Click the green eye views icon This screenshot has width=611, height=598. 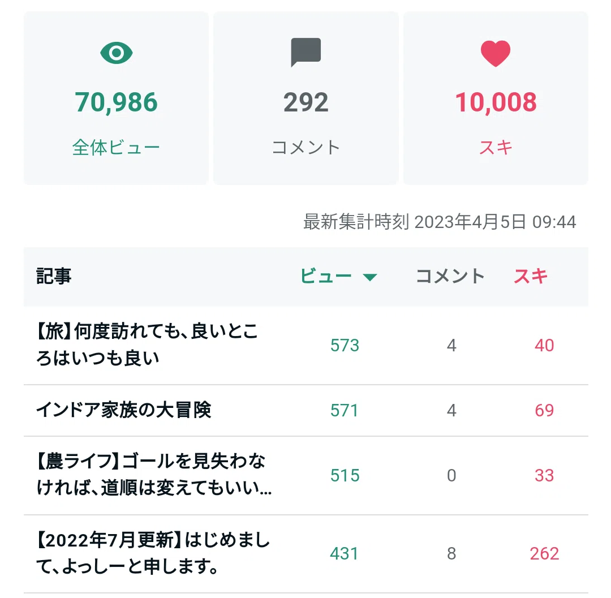click(x=116, y=53)
